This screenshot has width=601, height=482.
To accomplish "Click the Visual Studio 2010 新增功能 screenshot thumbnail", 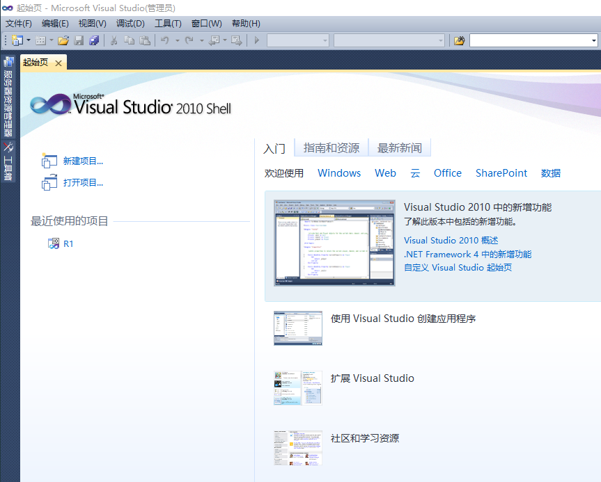I will coord(334,243).
